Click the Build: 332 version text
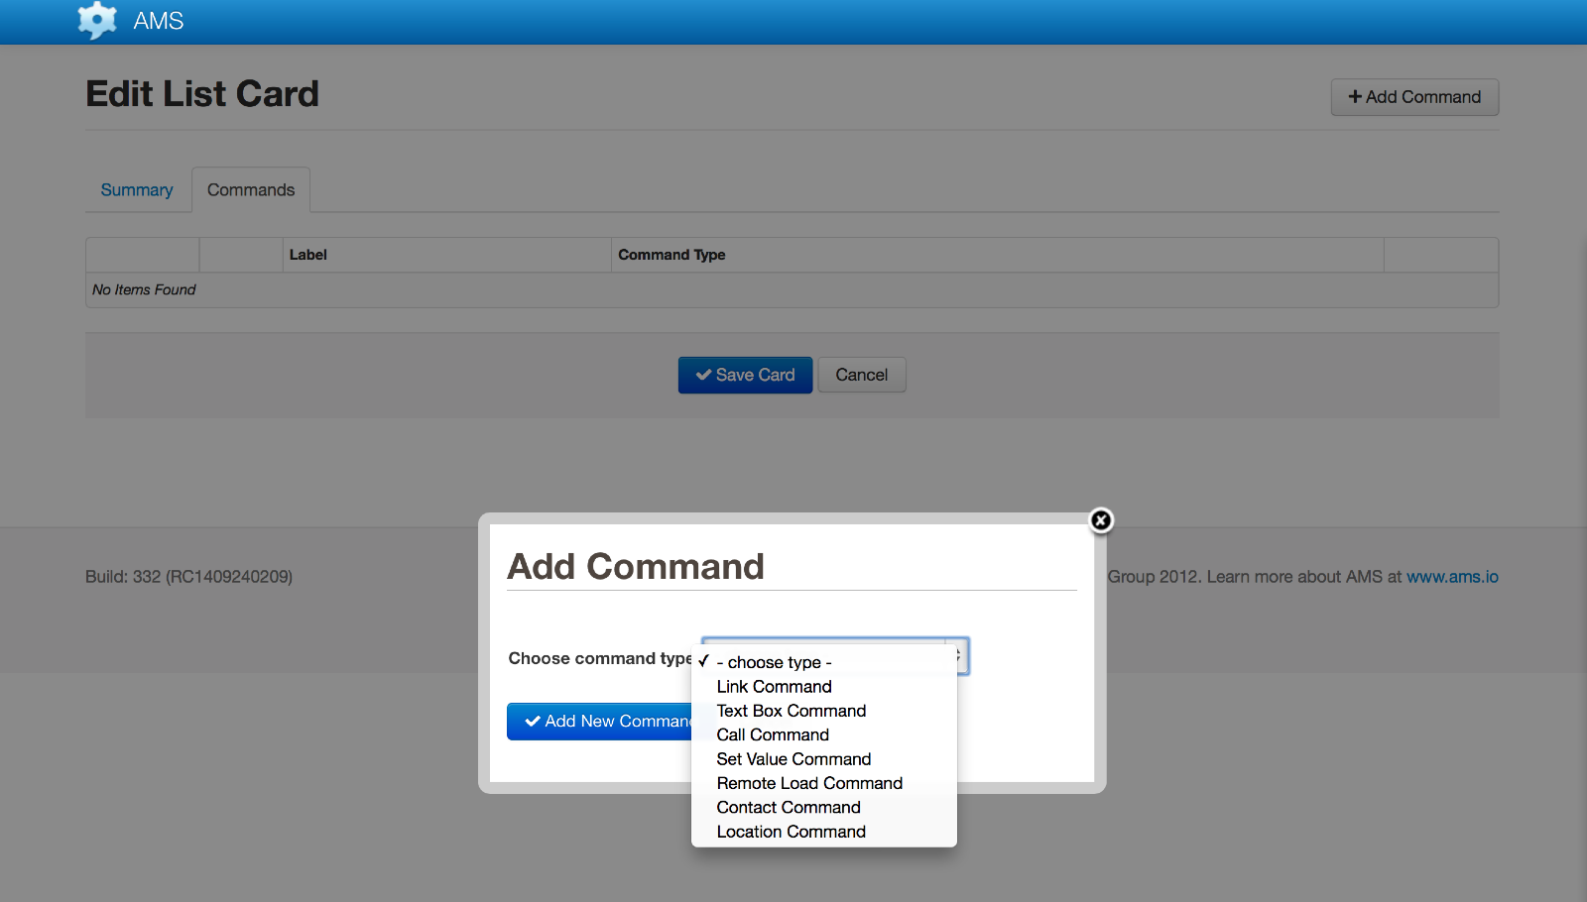The width and height of the screenshot is (1587, 902). 188,577
